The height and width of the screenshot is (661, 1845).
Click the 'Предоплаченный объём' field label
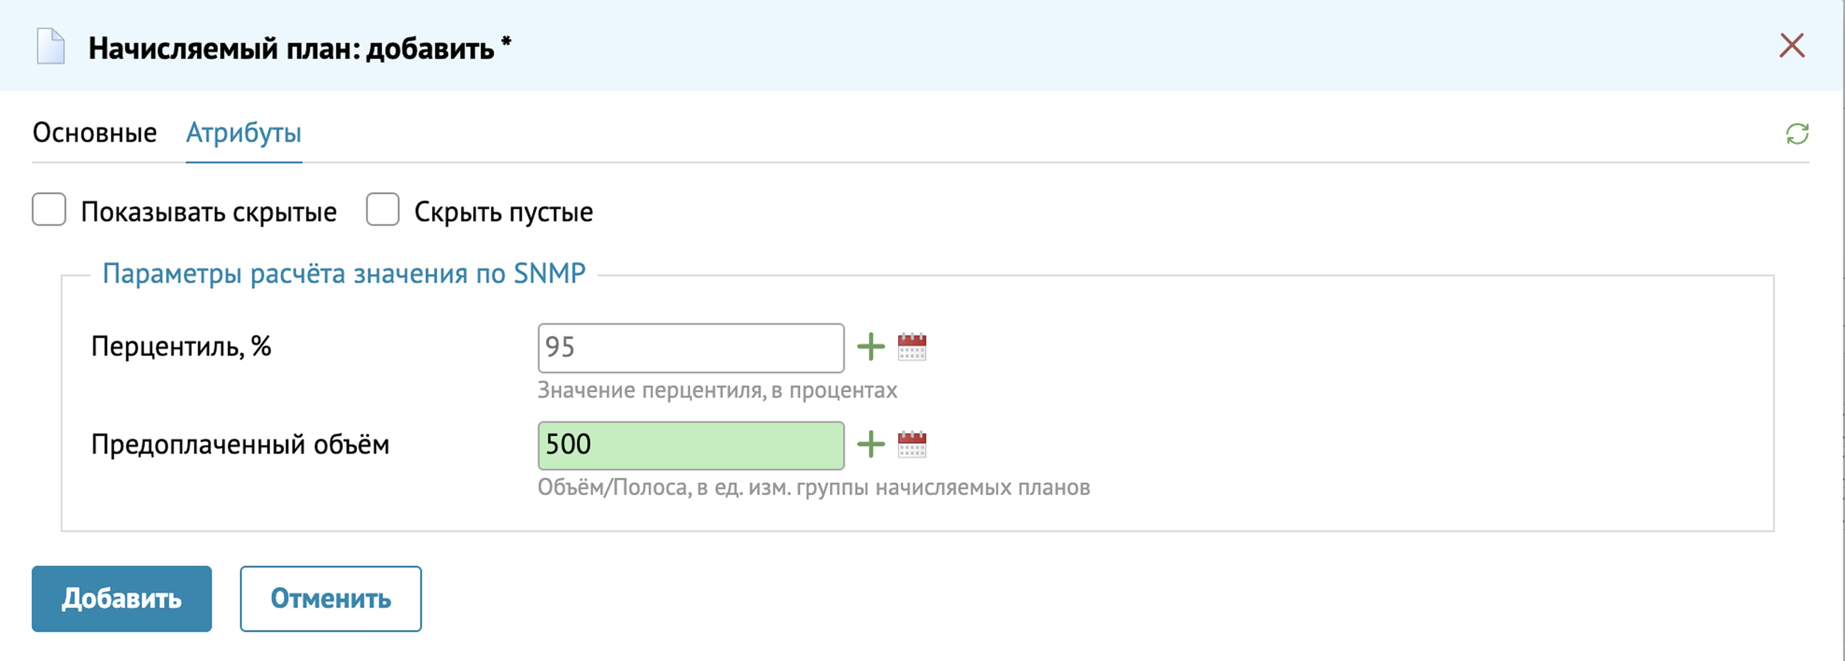[240, 445]
